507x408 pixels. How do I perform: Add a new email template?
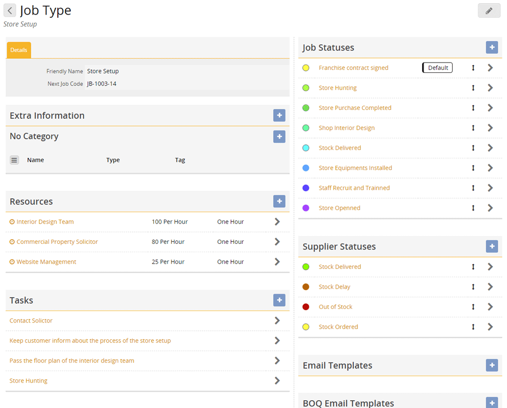pyautogui.click(x=492, y=365)
